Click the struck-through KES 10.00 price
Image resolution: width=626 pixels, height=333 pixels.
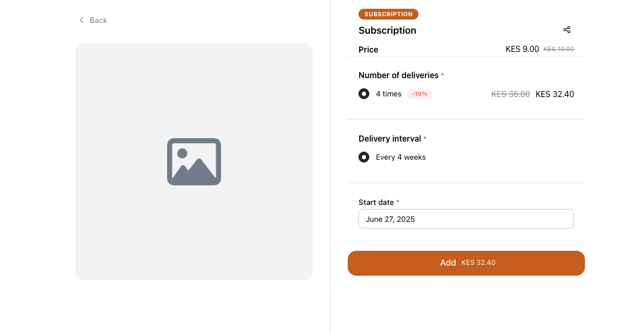click(x=559, y=49)
